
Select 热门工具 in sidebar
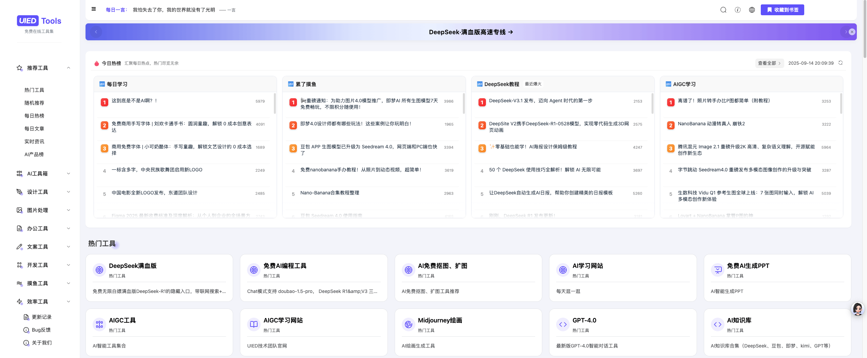coord(34,90)
